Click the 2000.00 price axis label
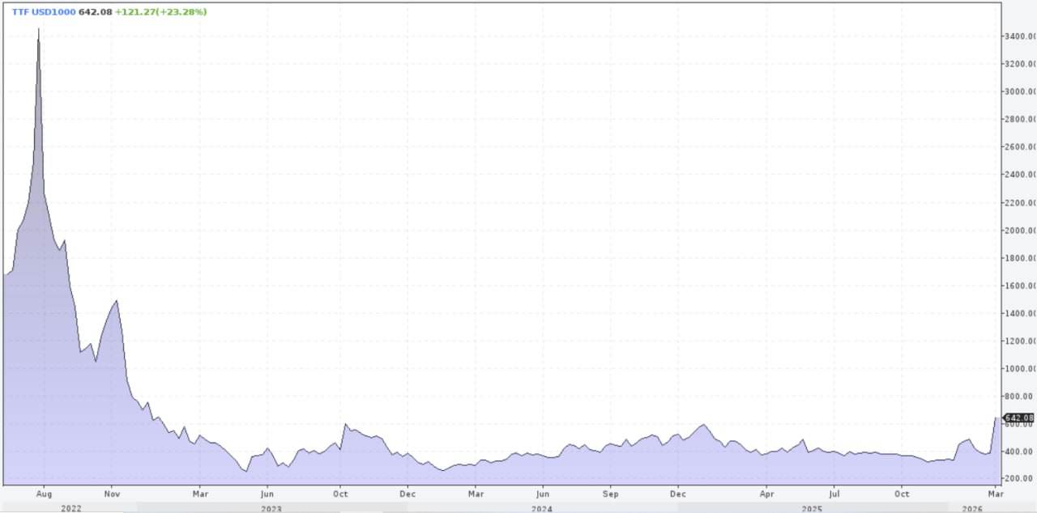Screen dimensions: 1037x513 pyautogui.click(x=1019, y=231)
